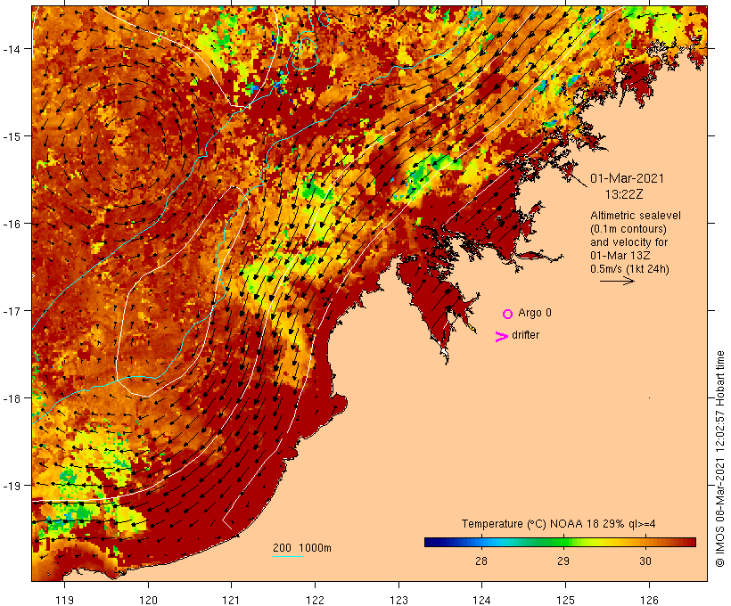Click the 'drifter' legend label
The image size is (731, 606).
tap(525, 335)
